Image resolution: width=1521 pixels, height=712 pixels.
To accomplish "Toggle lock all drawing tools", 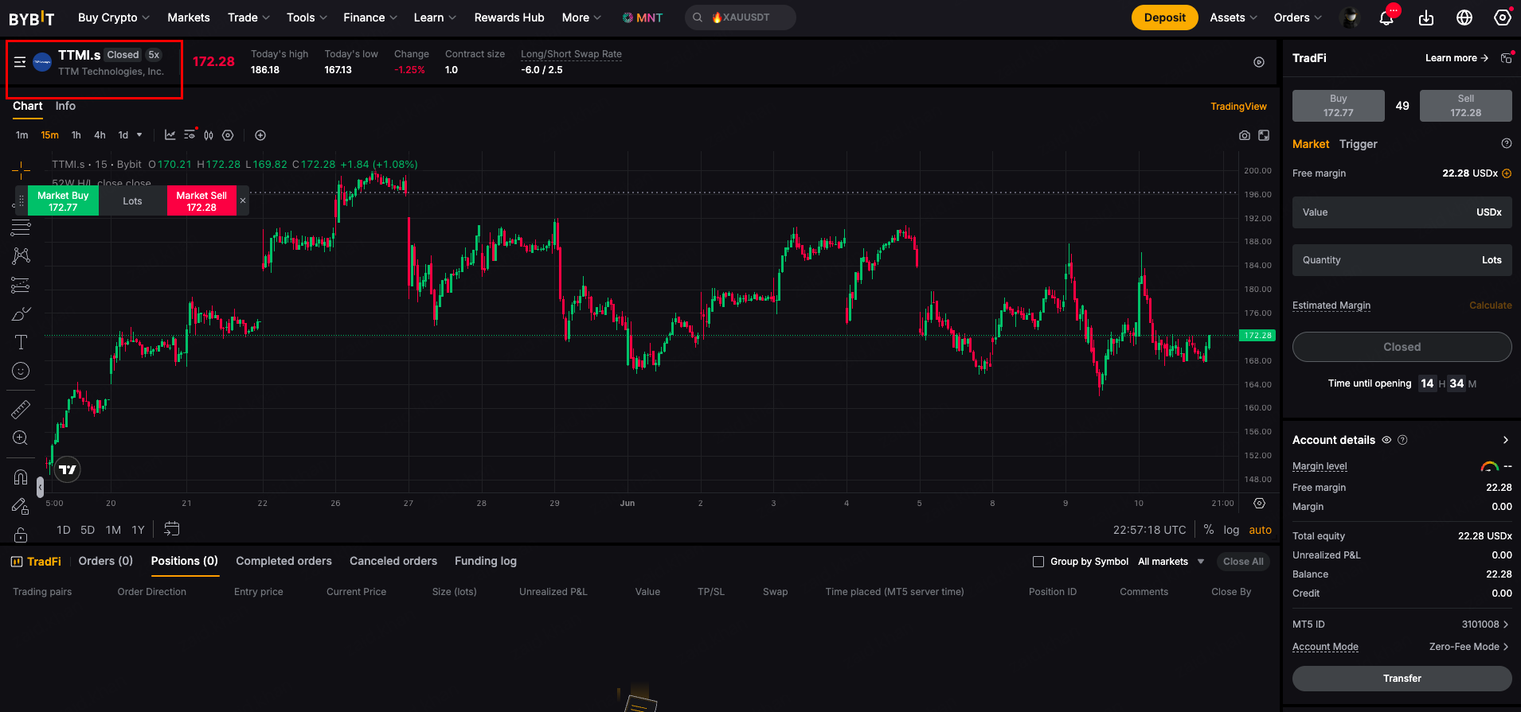I will 21,535.
